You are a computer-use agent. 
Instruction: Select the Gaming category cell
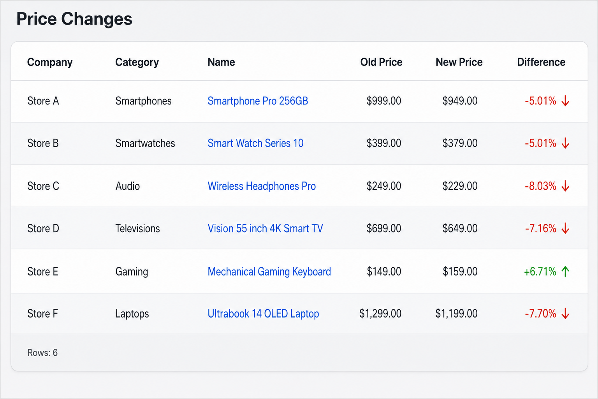pyautogui.click(x=132, y=272)
